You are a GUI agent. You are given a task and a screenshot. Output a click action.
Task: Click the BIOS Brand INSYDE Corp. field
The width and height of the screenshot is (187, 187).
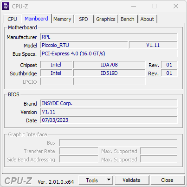[x=109, y=103]
